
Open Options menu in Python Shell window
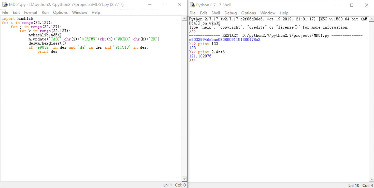[x=249, y=13]
